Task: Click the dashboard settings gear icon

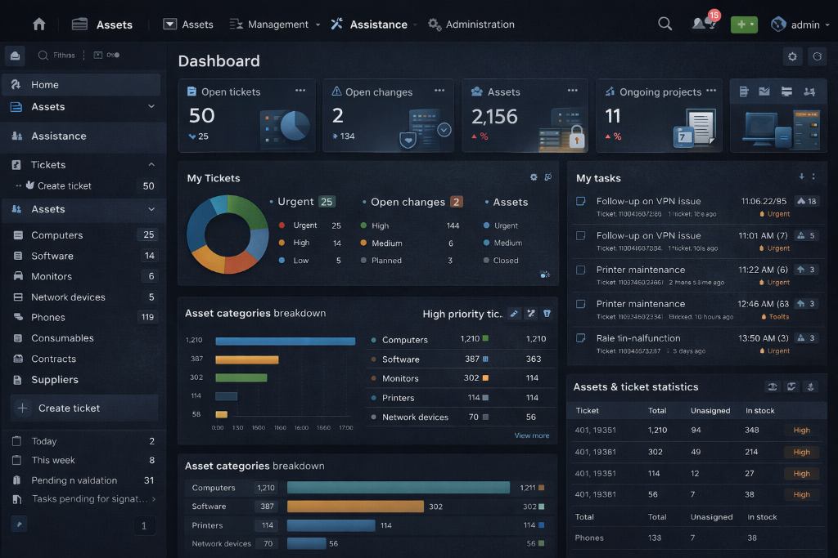Action: coord(791,56)
